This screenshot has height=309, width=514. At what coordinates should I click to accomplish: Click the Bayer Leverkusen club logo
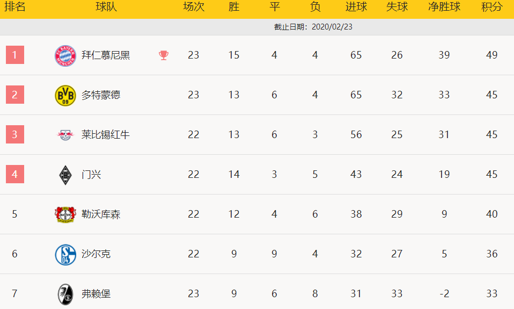tap(65, 215)
